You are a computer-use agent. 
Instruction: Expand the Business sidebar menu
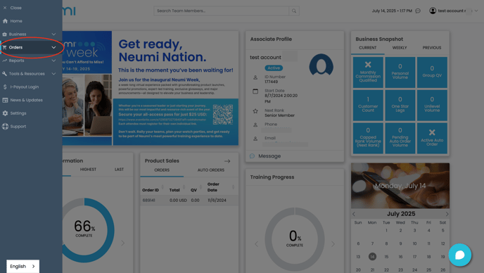pyautogui.click(x=29, y=34)
